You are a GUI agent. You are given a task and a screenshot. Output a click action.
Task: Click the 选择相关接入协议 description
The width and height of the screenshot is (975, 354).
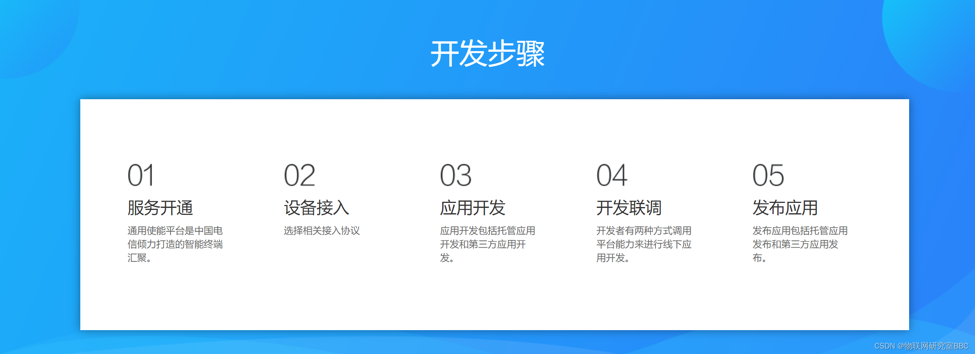[x=322, y=231]
